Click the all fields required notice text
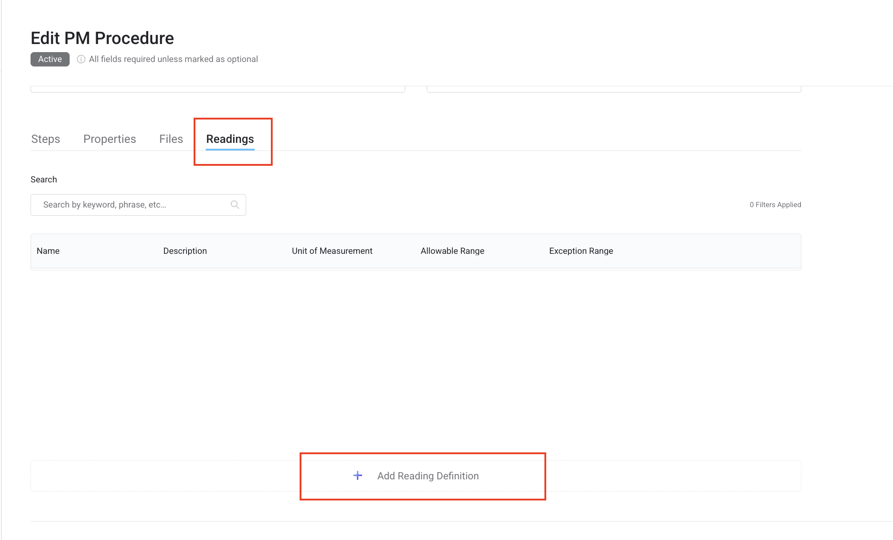This screenshot has height=540, width=893. (173, 59)
